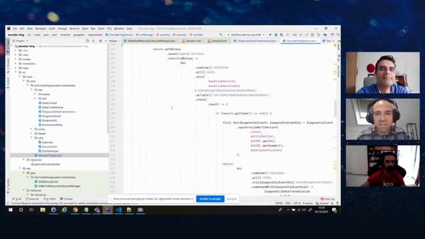This screenshot has width=425, height=239.
Task: Open the VCS menu
Action: pos(109,29)
